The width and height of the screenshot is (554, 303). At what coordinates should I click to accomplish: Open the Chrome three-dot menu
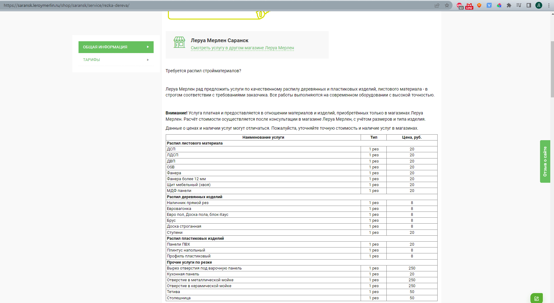(x=549, y=5)
